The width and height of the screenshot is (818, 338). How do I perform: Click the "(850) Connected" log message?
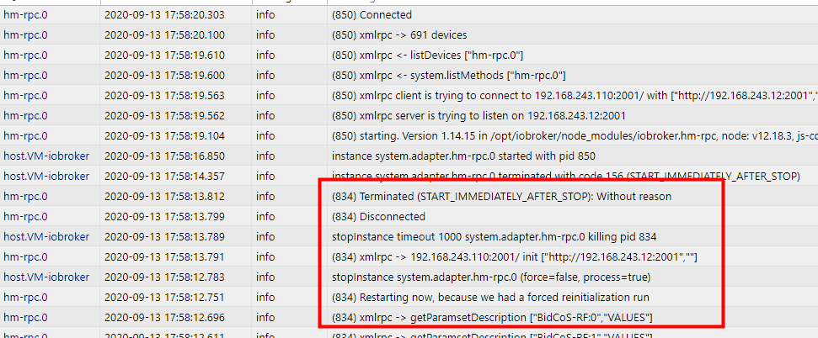point(372,15)
